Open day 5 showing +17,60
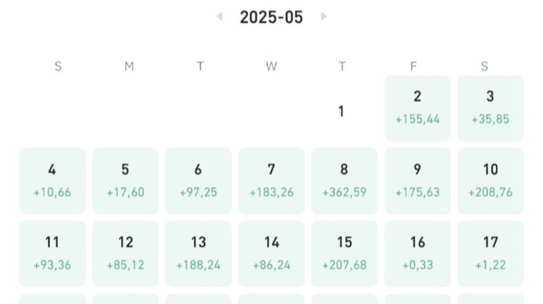Screen dimensions: 543x304 click(125, 181)
